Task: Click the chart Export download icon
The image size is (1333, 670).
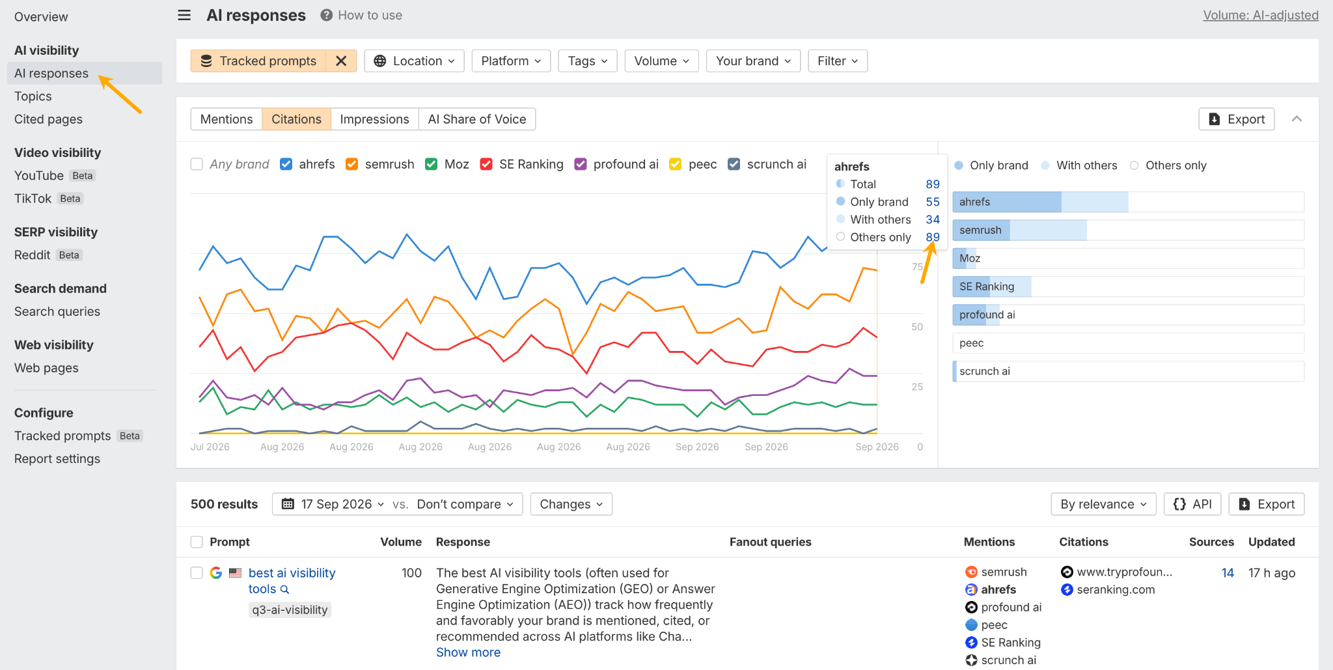Action: (x=1215, y=119)
